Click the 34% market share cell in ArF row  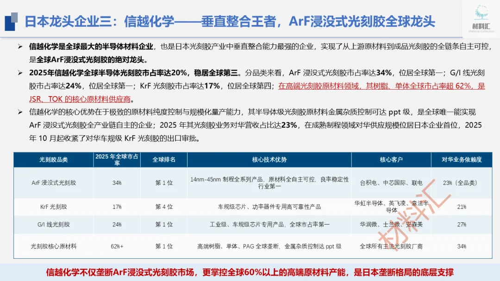(x=117, y=183)
